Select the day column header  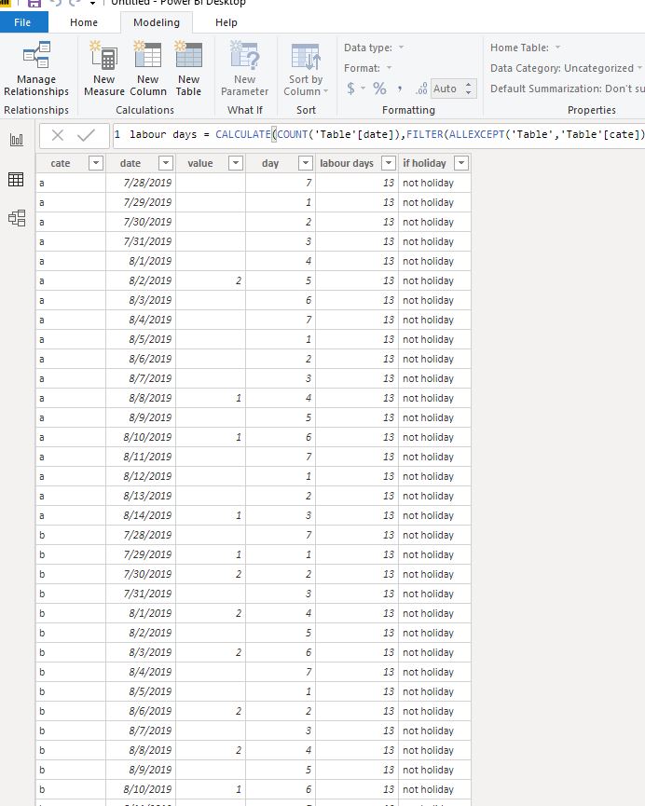coord(270,163)
